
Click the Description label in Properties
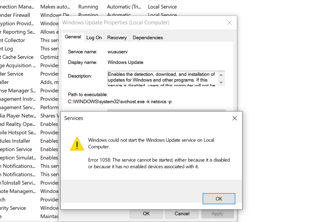80,76
